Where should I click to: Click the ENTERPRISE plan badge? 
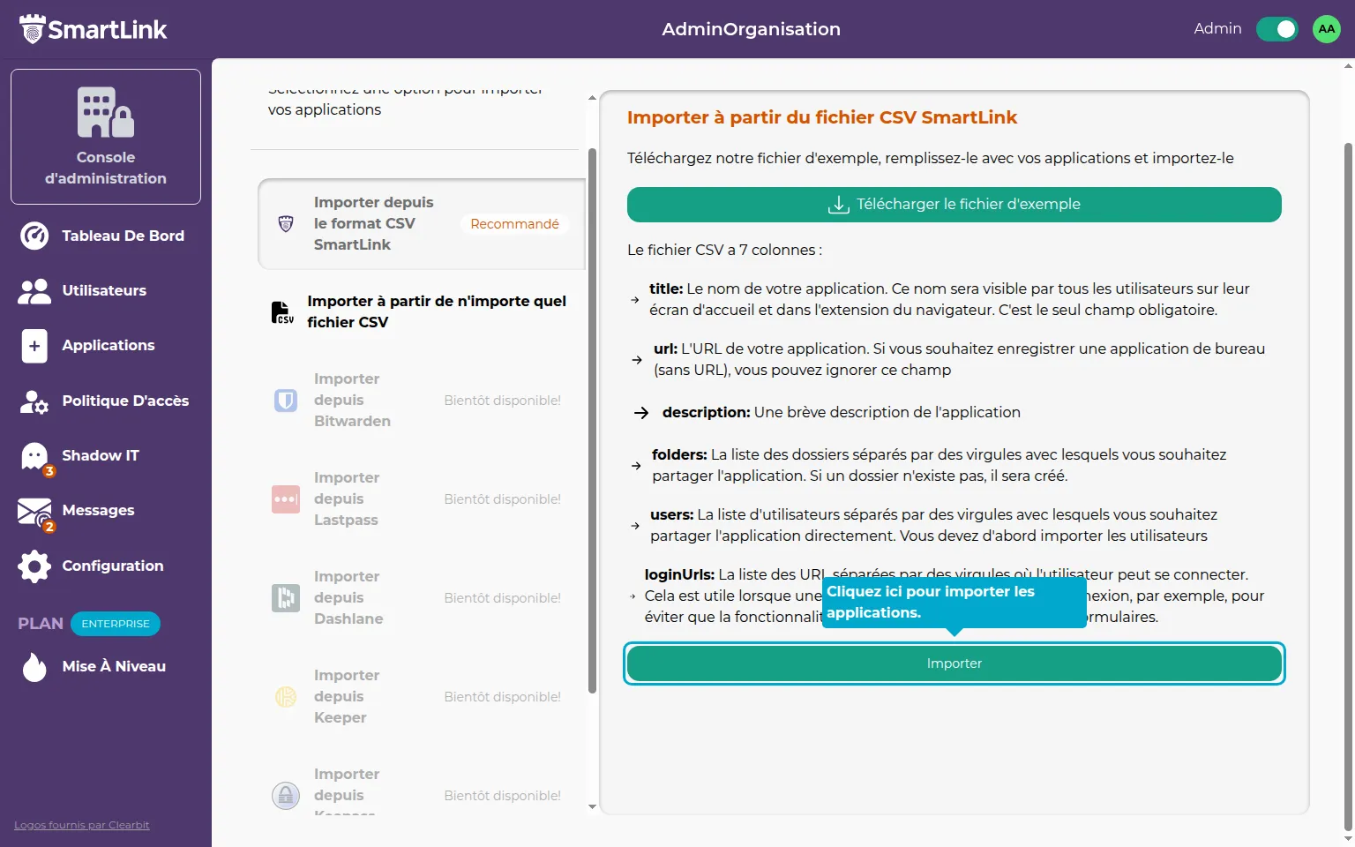click(x=116, y=624)
